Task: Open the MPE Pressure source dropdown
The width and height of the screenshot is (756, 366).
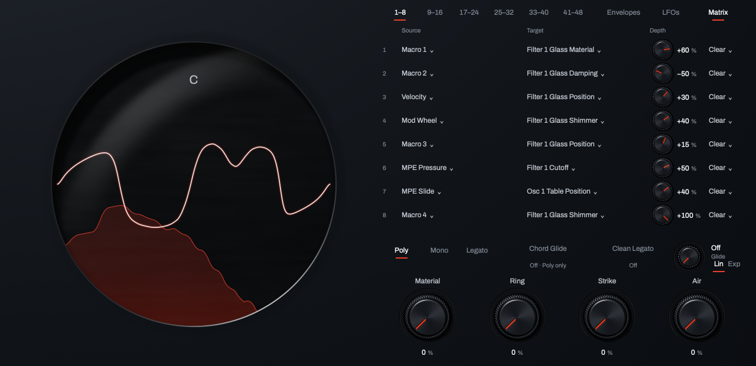Action: (428, 168)
